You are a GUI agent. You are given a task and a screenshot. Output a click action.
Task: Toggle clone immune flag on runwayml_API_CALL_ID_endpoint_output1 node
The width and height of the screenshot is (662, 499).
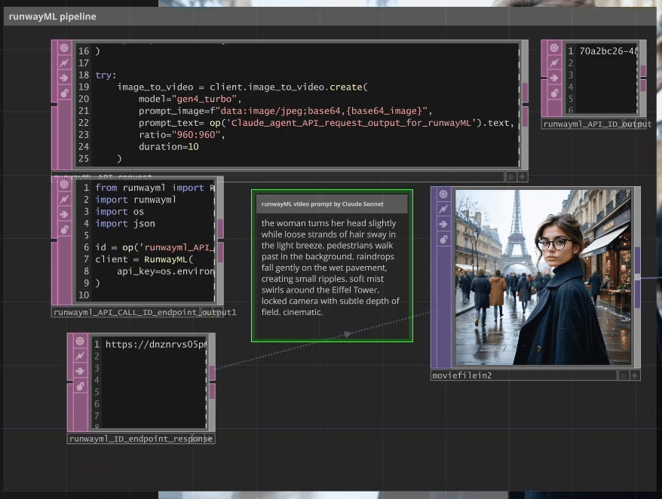coord(64,199)
